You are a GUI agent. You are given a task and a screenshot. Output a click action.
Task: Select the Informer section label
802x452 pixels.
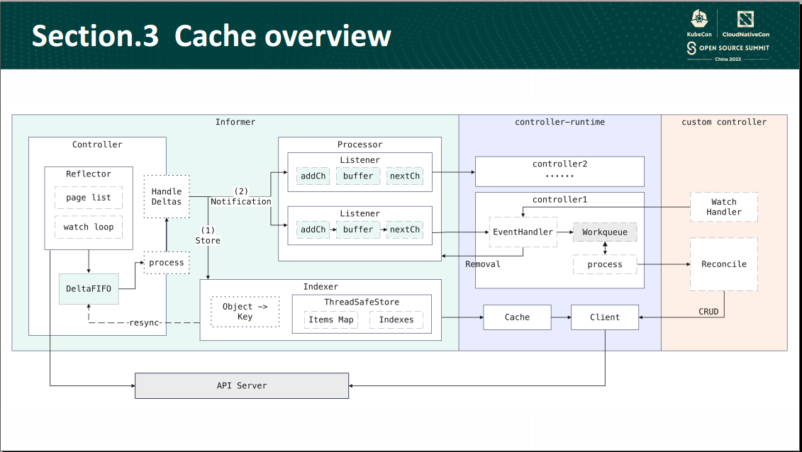(x=235, y=122)
